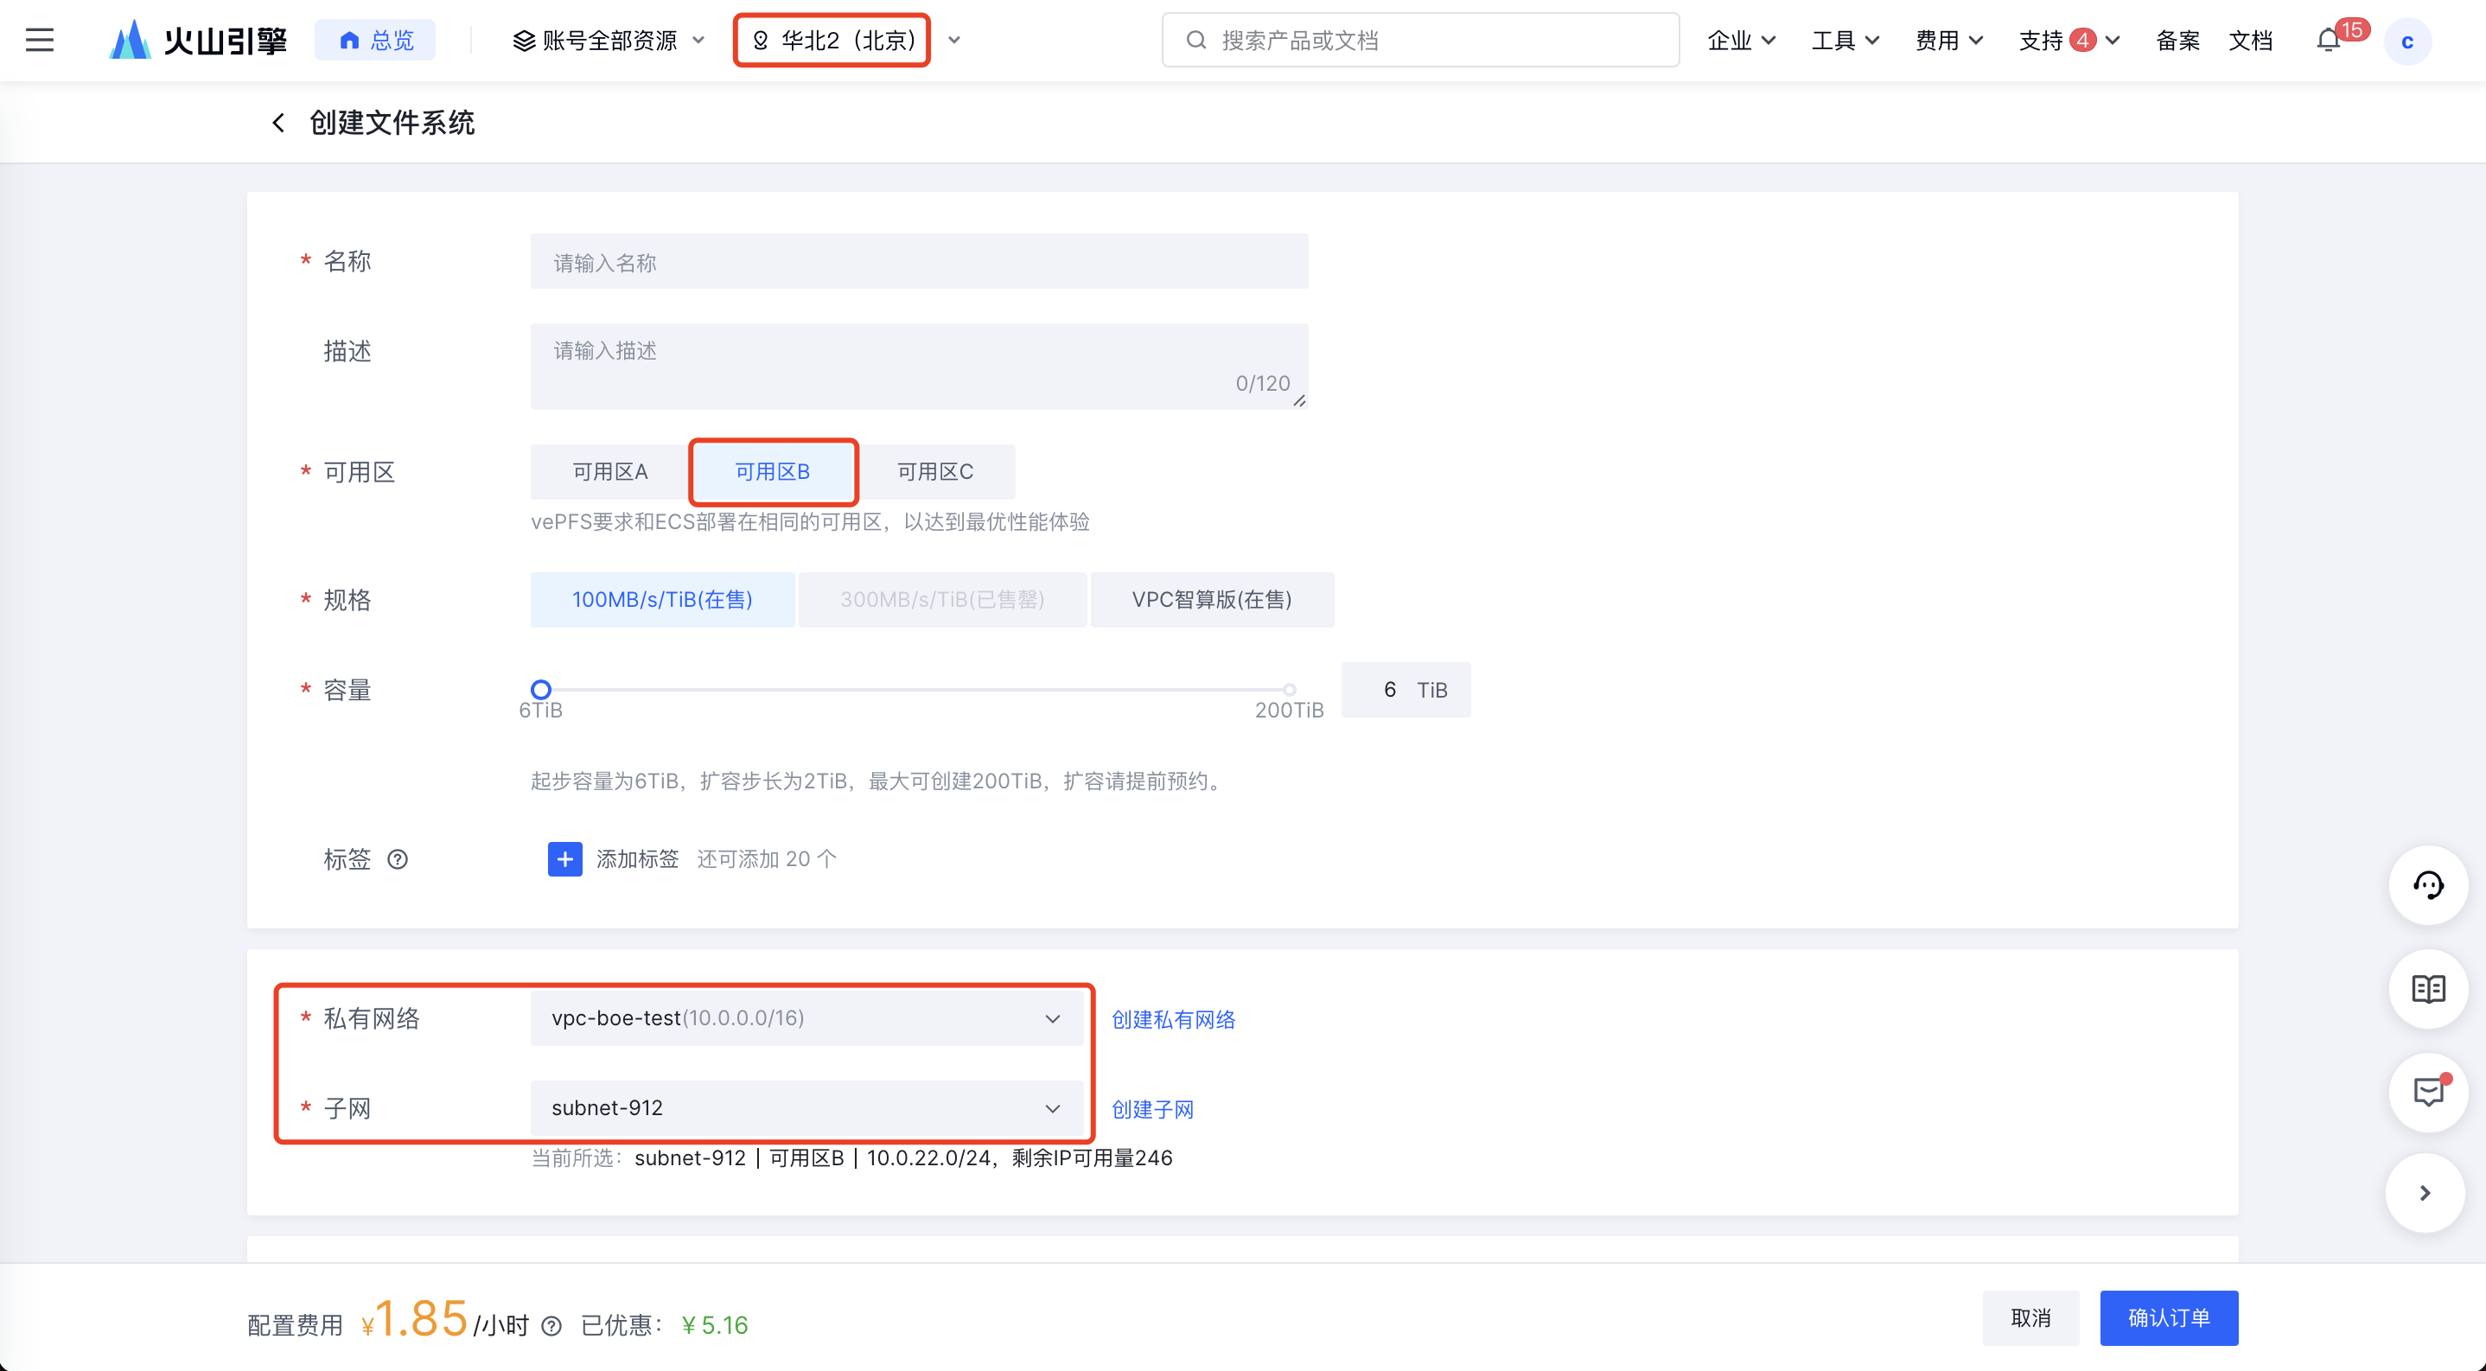Open the notification bell

click(x=2328, y=41)
